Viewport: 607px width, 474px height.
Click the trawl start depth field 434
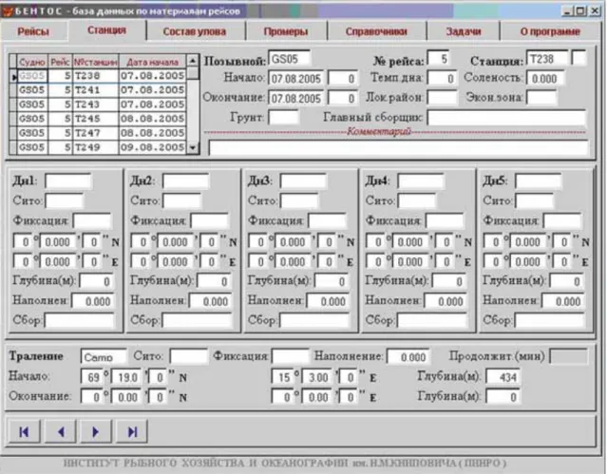coord(503,377)
